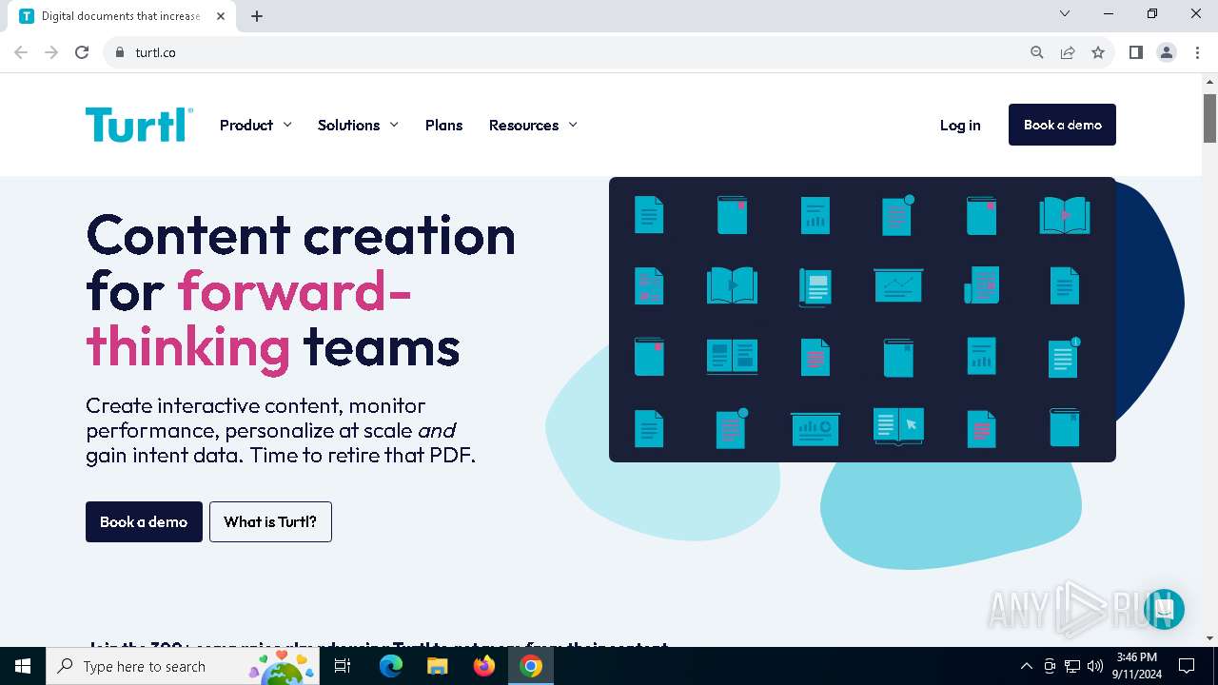Click the Turtl logo
This screenshot has height=685, width=1218.
[139, 125]
